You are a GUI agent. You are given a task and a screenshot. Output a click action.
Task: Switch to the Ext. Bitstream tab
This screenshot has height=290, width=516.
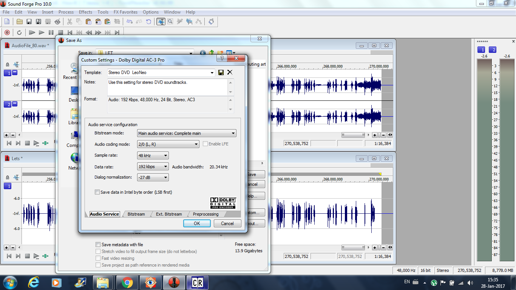[x=169, y=214]
